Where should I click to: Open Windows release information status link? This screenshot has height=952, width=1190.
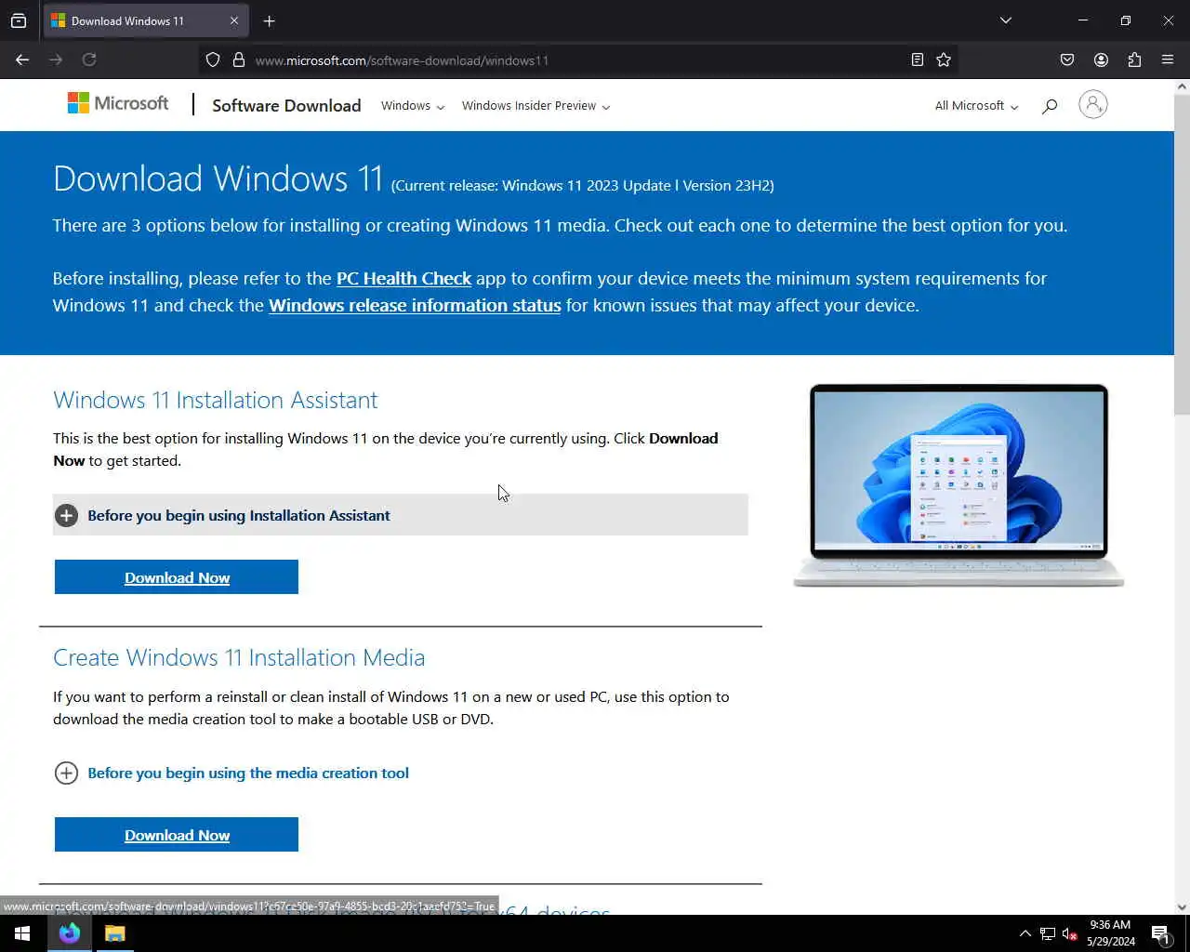[415, 305]
